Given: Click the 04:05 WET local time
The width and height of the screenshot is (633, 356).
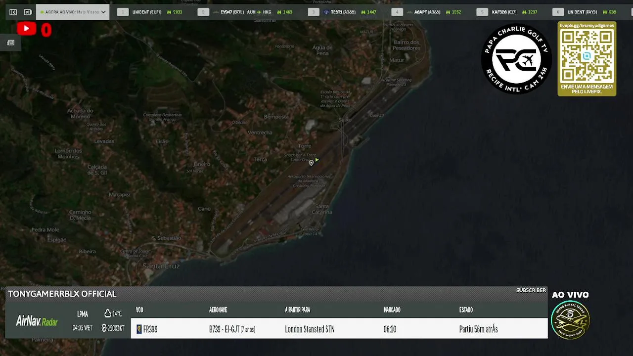Looking at the screenshot, I should [83, 328].
